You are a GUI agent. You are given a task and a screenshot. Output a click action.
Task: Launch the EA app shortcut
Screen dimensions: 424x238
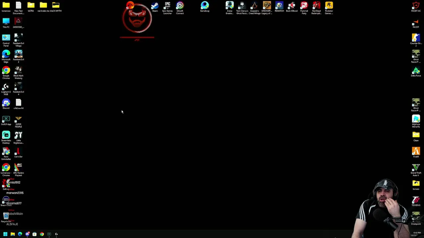[130, 5]
